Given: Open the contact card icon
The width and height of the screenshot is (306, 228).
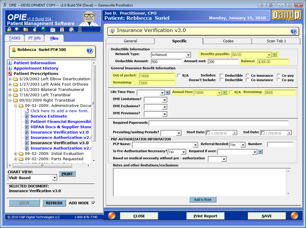Looking at the screenshot, I should pos(53,30).
